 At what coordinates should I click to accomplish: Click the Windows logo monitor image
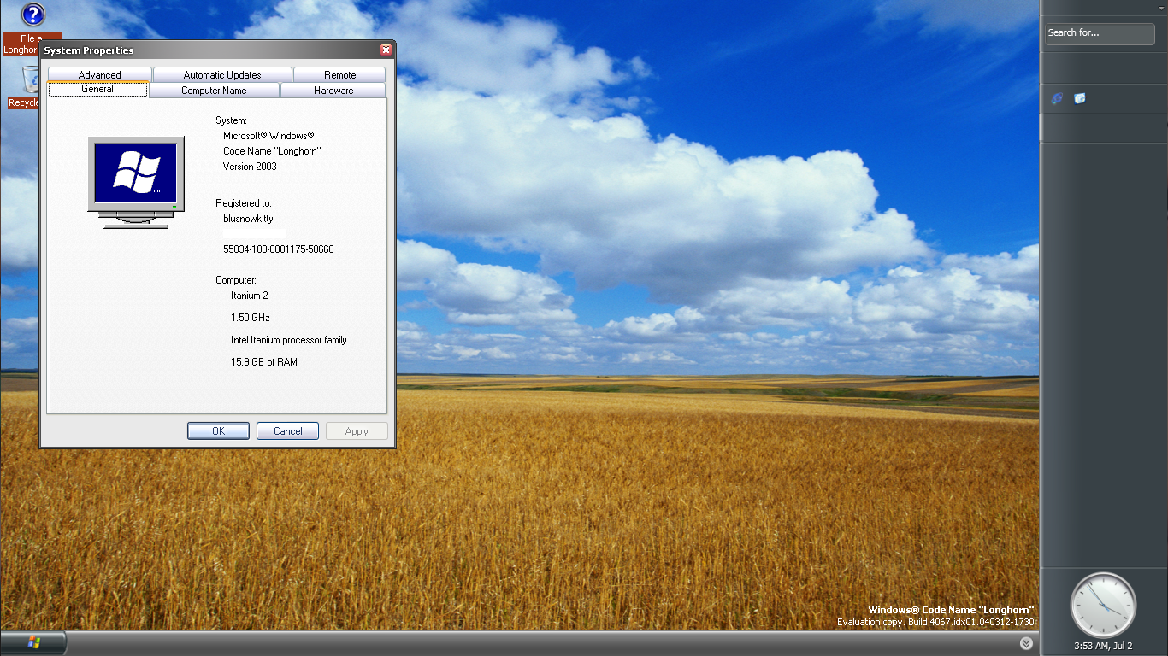pyautogui.click(x=136, y=182)
